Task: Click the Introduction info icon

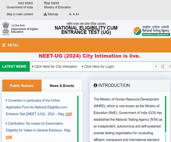Action: point(95,85)
